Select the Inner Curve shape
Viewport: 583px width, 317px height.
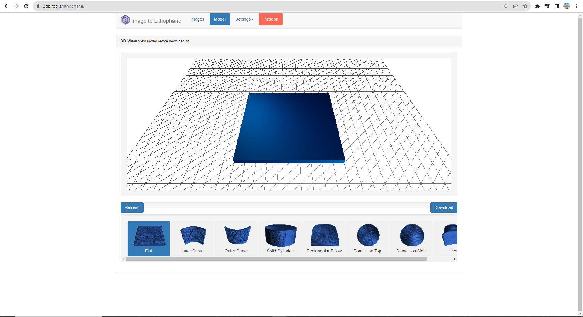192,238
